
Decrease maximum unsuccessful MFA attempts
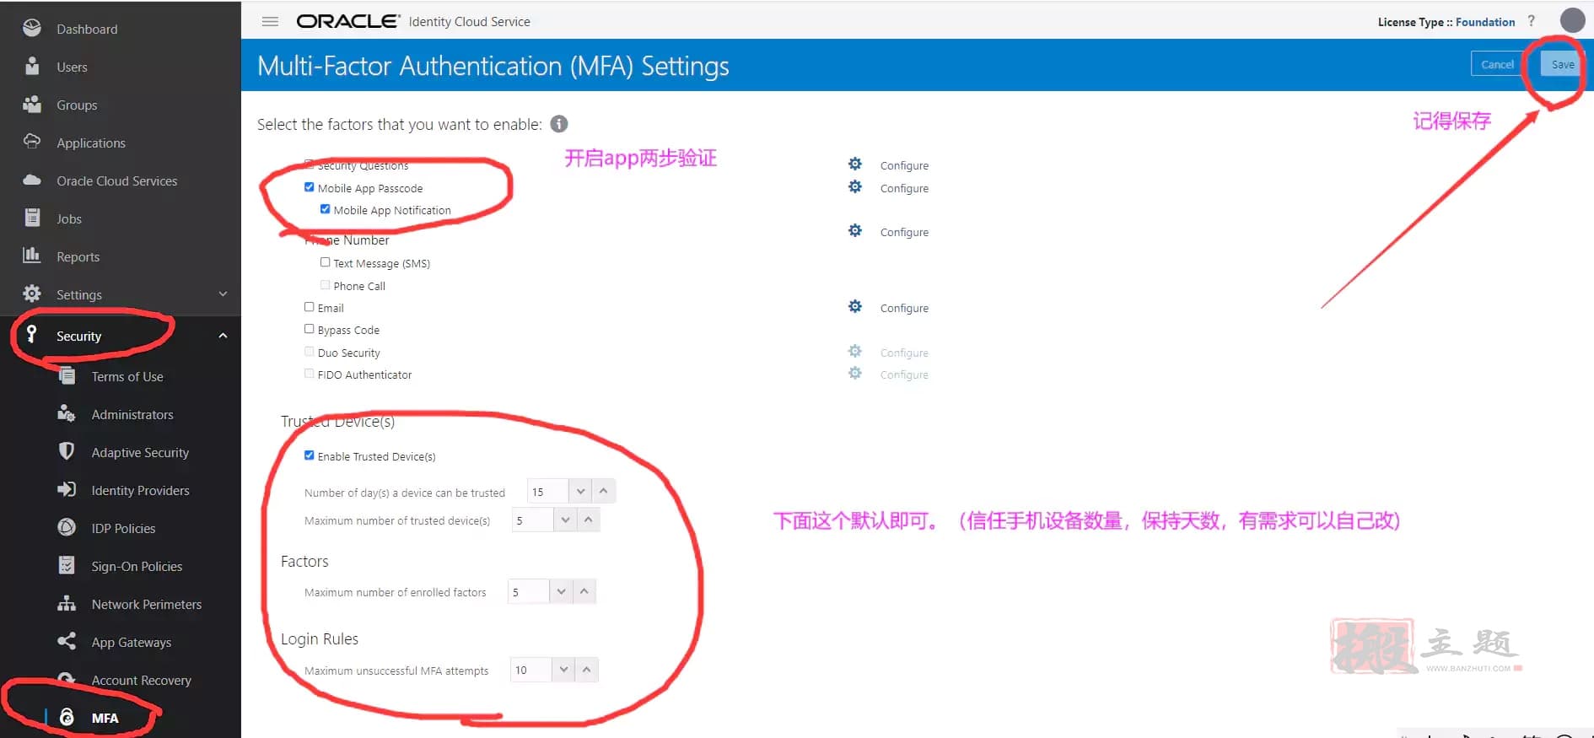point(563,670)
